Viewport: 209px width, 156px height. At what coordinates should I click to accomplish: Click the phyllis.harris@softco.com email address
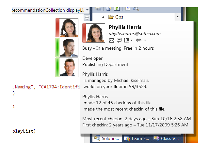(135, 33)
